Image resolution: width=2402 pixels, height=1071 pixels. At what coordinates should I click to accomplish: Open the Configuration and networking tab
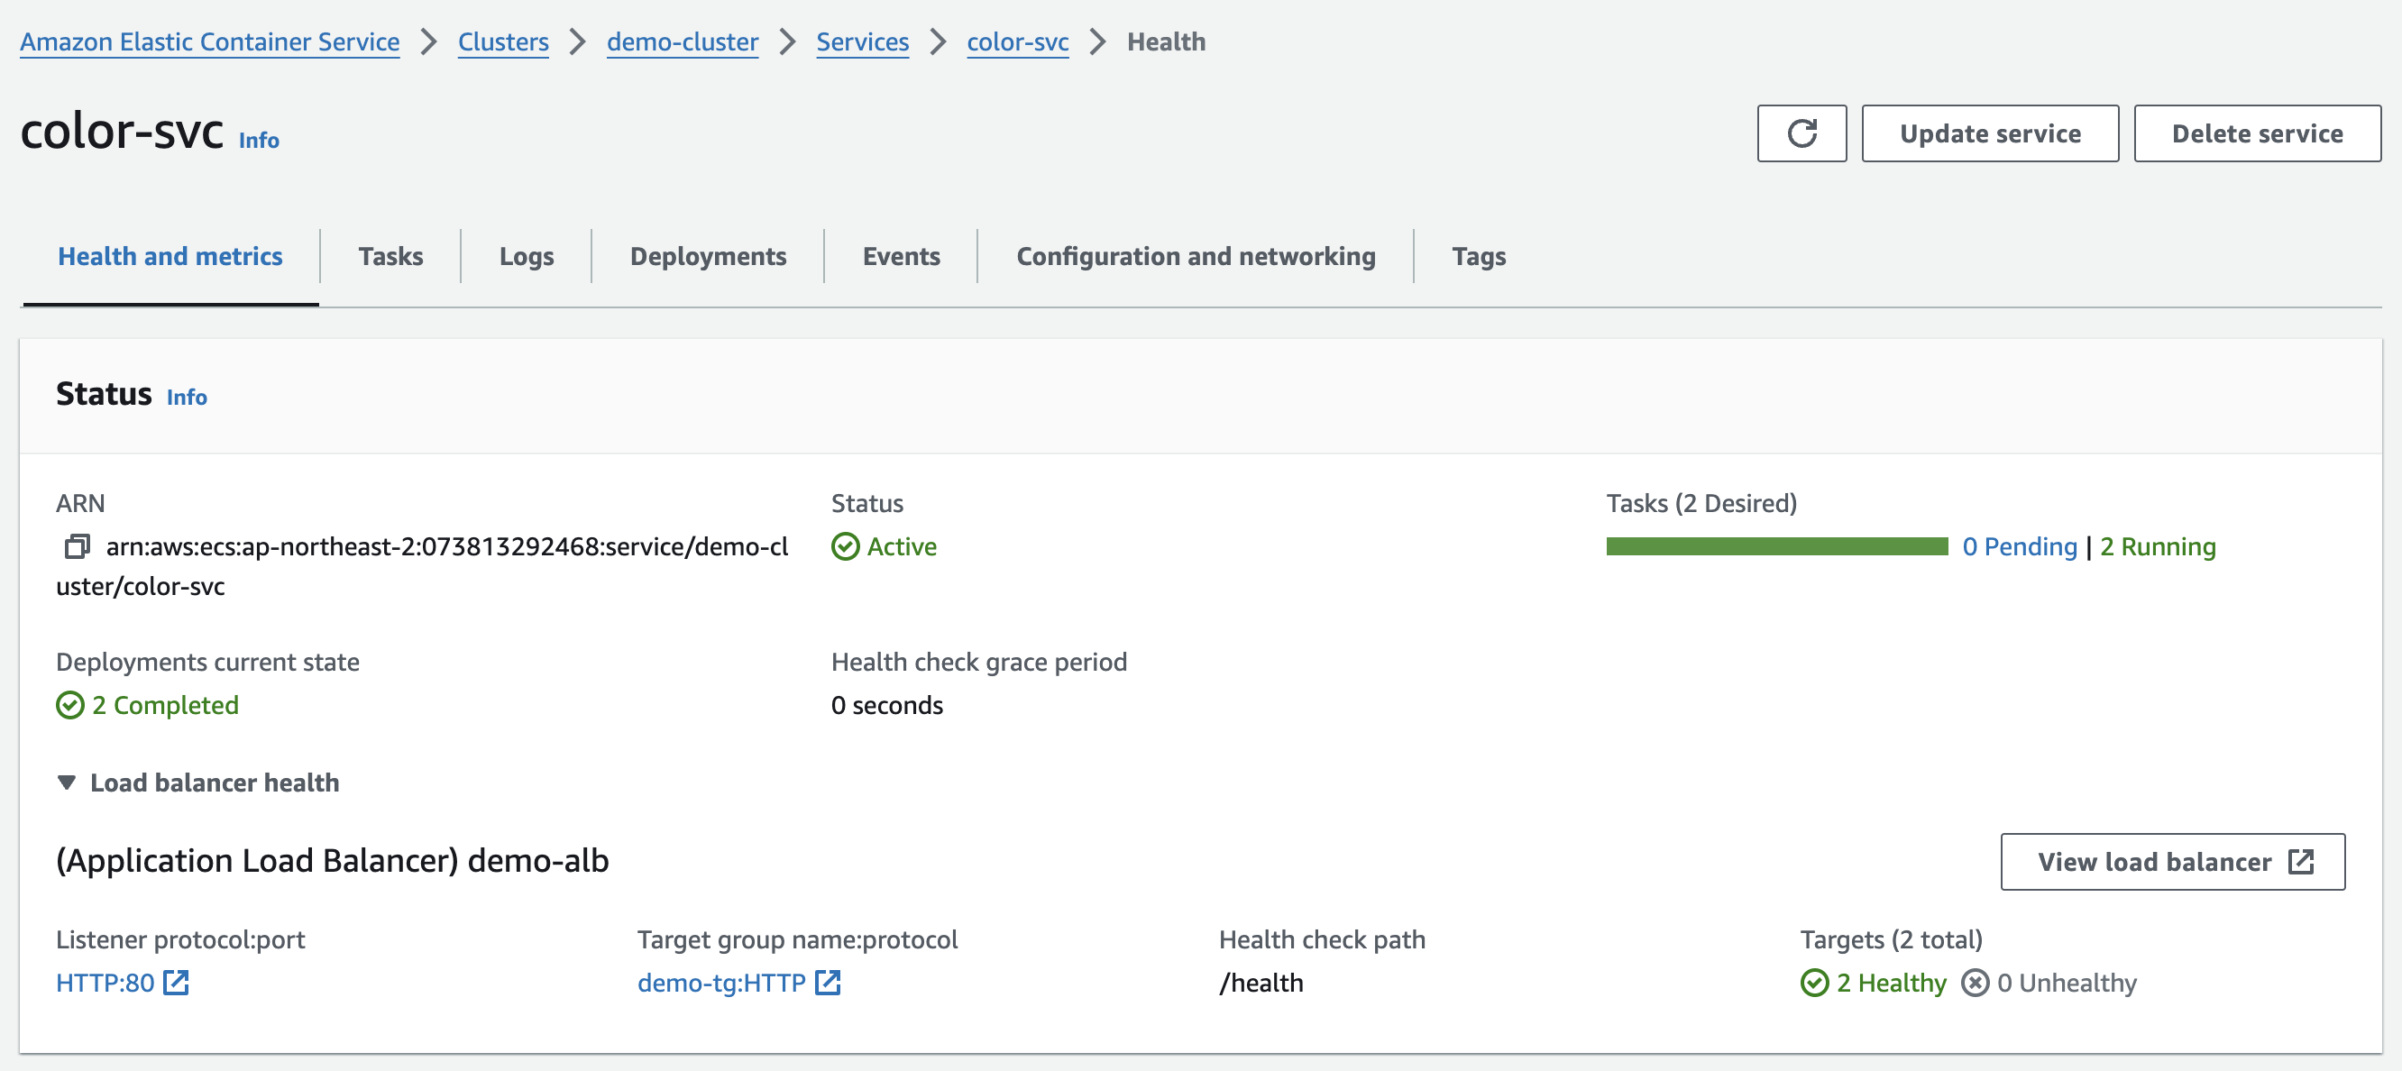coord(1196,255)
